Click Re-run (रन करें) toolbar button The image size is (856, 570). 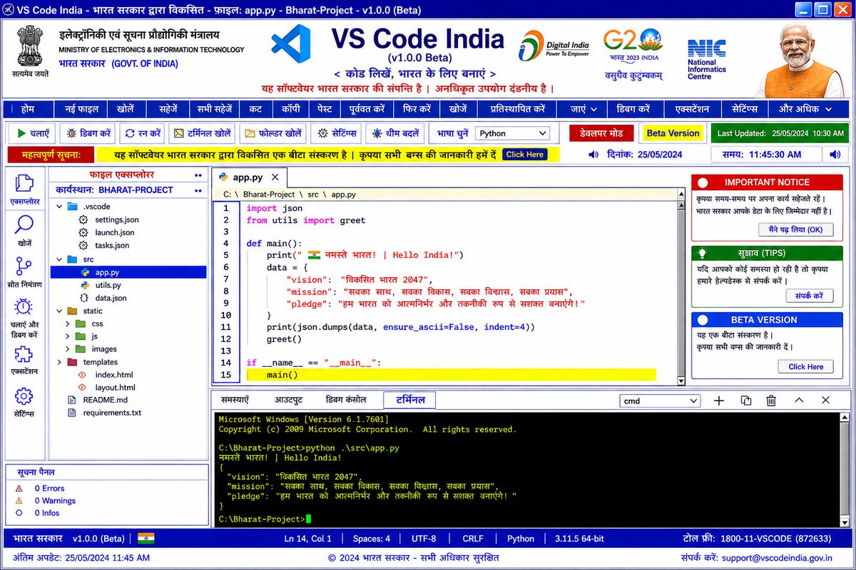pyautogui.click(x=143, y=133)
